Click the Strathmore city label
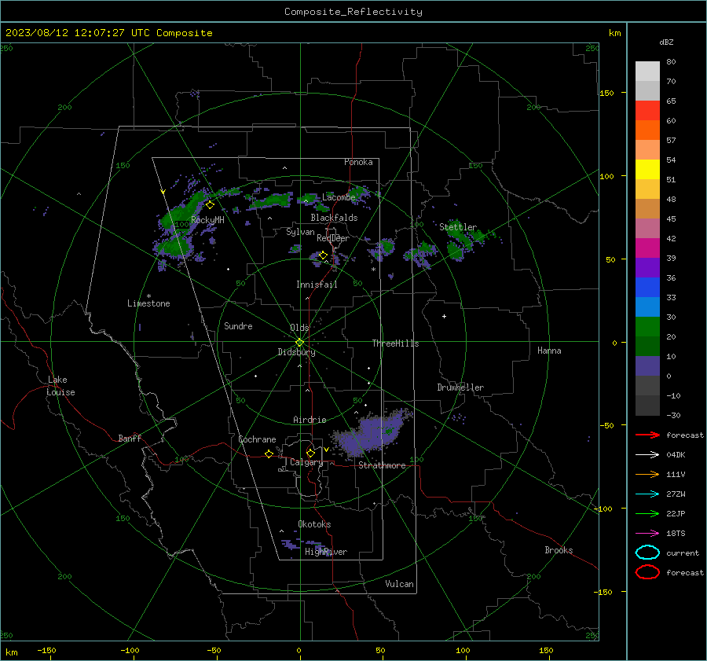This screenshot has height=661, width=707. [x=382, y=465]
